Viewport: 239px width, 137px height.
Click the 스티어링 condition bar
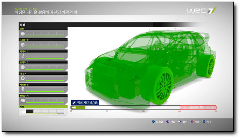pyautogui.click(x=45, y=45)
